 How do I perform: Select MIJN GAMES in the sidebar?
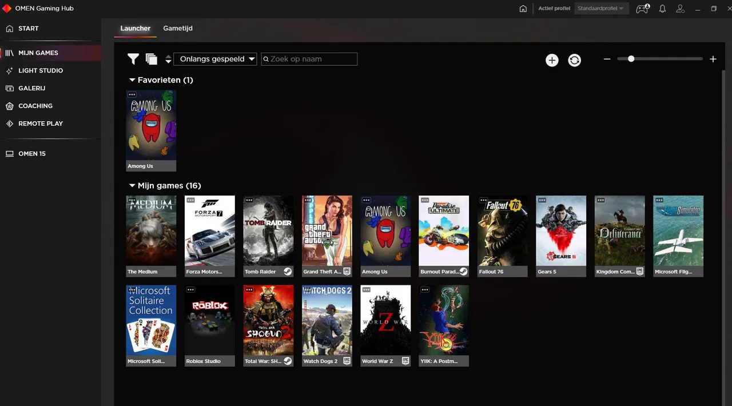coord(50,53)
